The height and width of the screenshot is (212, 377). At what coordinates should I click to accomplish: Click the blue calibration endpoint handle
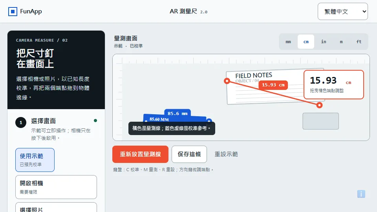pyautogui.click(x=209, y=121)
